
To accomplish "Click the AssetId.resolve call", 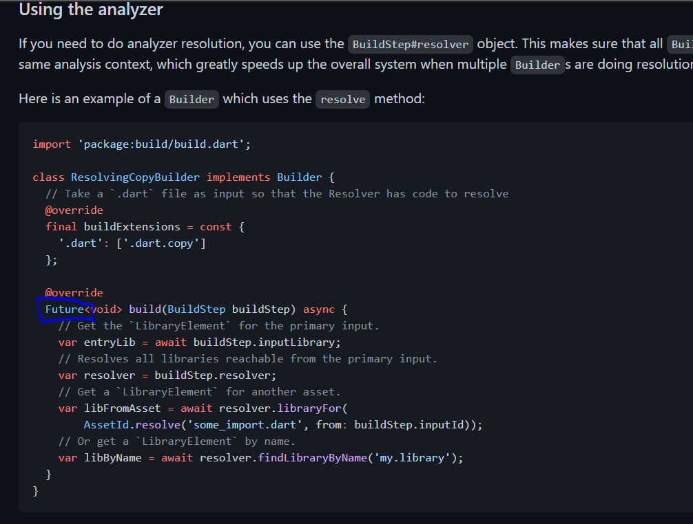I will 131,424.
